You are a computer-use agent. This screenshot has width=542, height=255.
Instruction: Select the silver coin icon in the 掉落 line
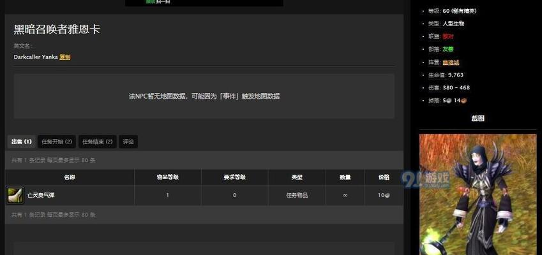pyautogui.click(x=449, y=101)
